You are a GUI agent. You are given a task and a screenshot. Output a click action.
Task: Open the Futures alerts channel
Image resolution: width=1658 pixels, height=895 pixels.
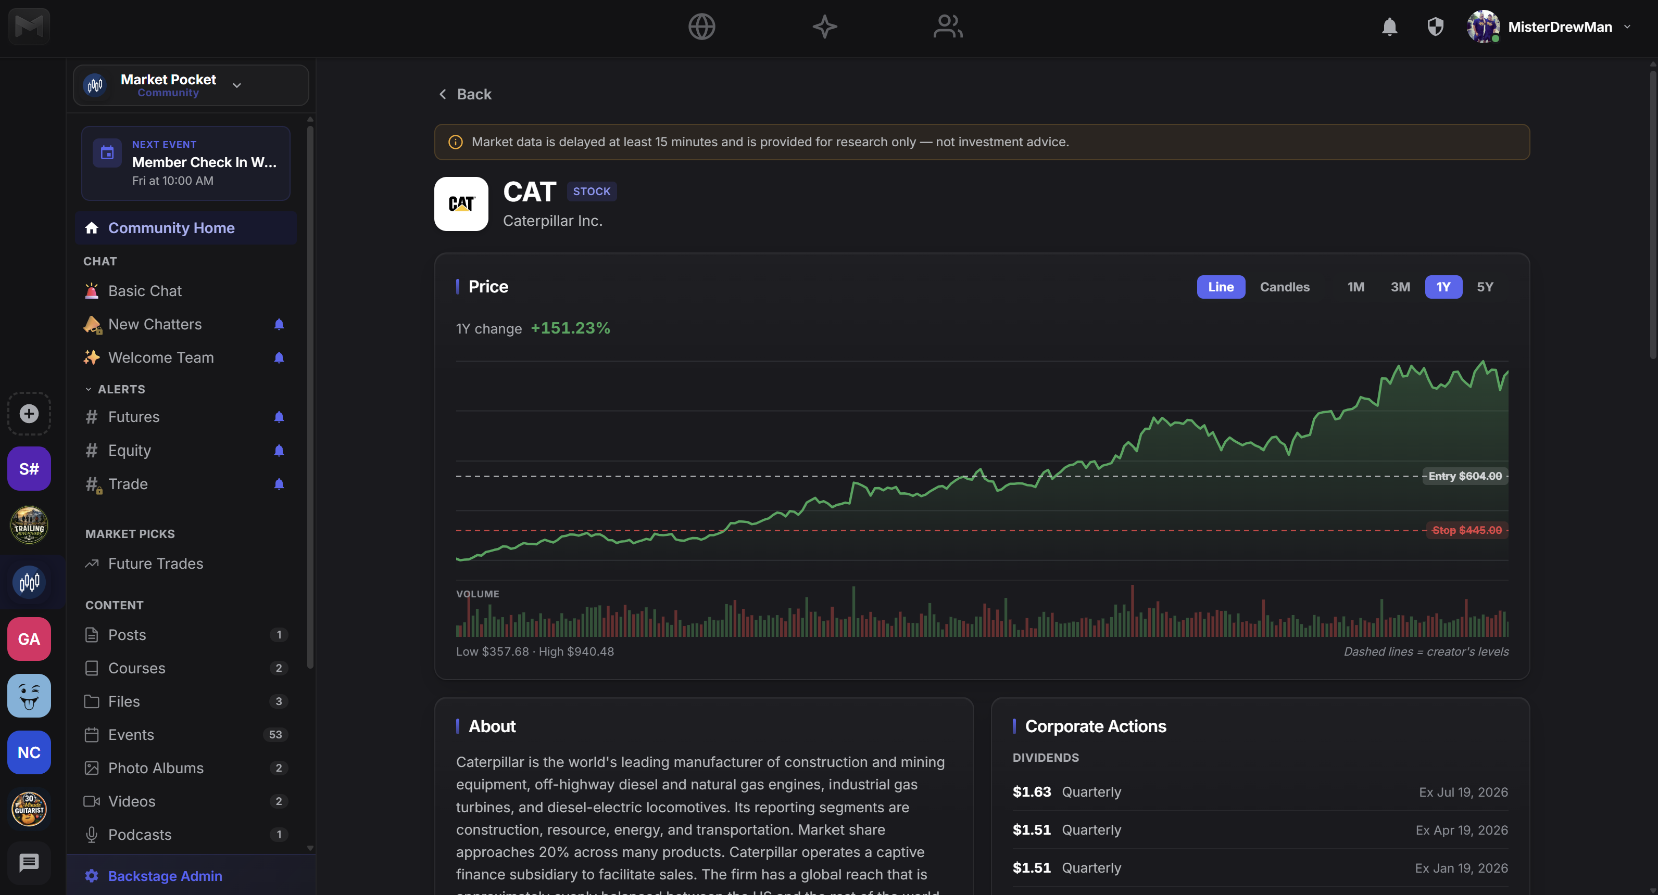tap(133, 417)
